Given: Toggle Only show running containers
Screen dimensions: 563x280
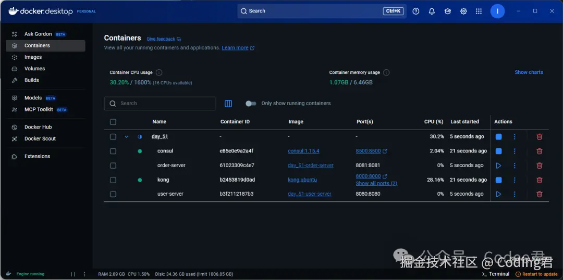Looking at the screenshot, I should [x=251, y=103].
